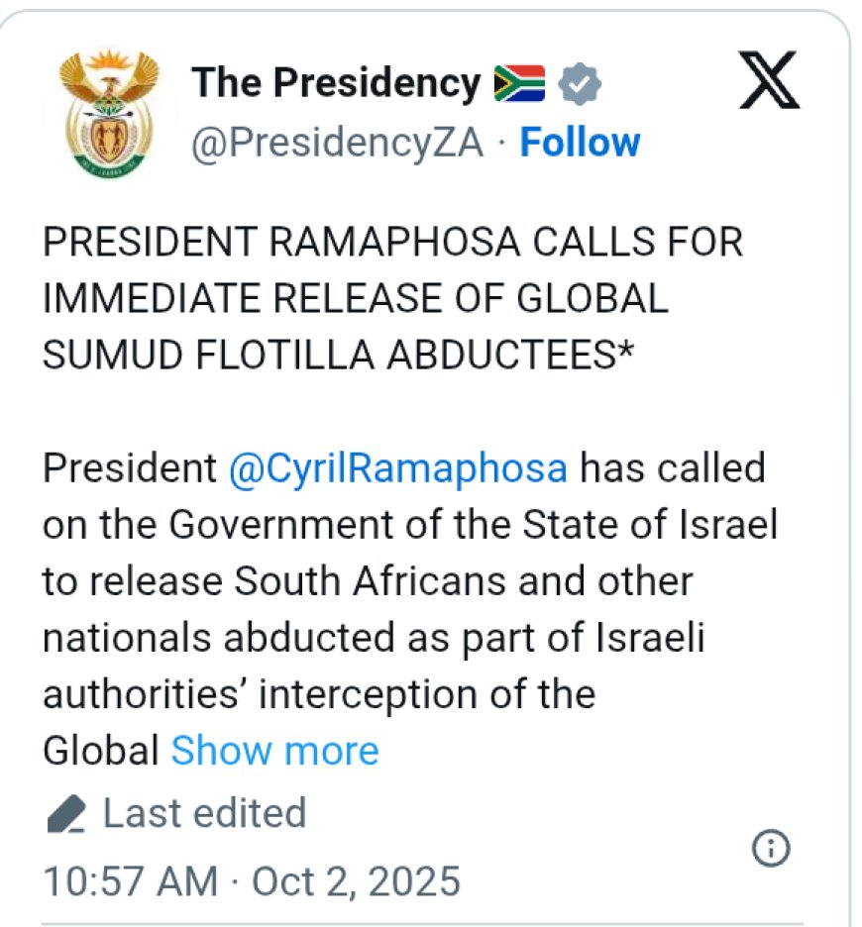Open The Presidency display name
This screenshot has height=927, width=862.
click(x=335, y=84)
